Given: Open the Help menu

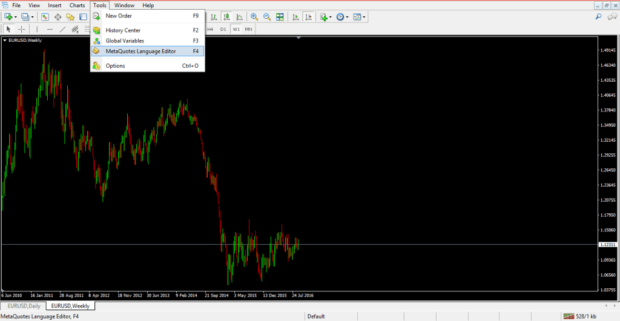Looking at the screenshot, I should click(148, 5).
